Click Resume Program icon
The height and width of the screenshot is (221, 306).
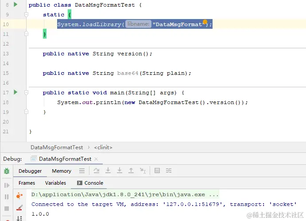[7, 185]
